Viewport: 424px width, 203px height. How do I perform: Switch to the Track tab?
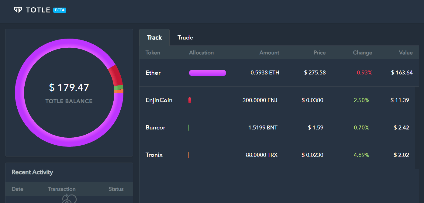[x=154, y=37]
